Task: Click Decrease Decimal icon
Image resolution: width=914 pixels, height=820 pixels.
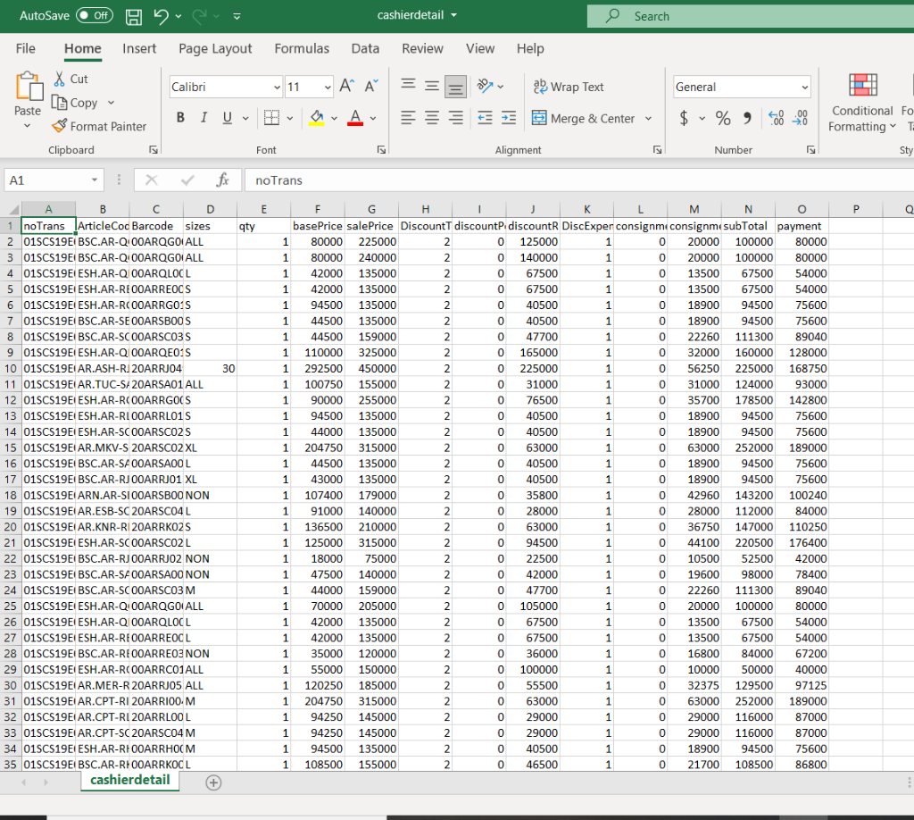Action: [801, 119]
